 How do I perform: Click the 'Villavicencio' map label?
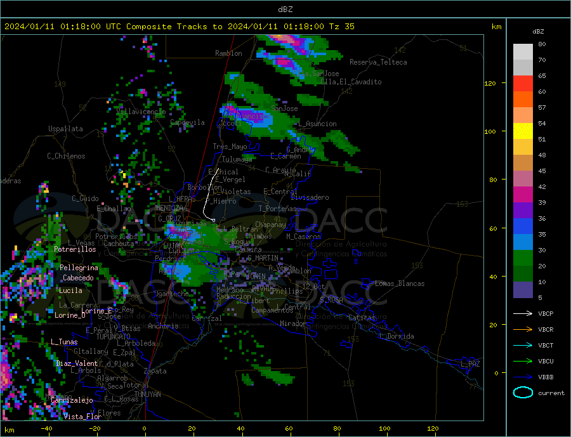pos(141,112)
